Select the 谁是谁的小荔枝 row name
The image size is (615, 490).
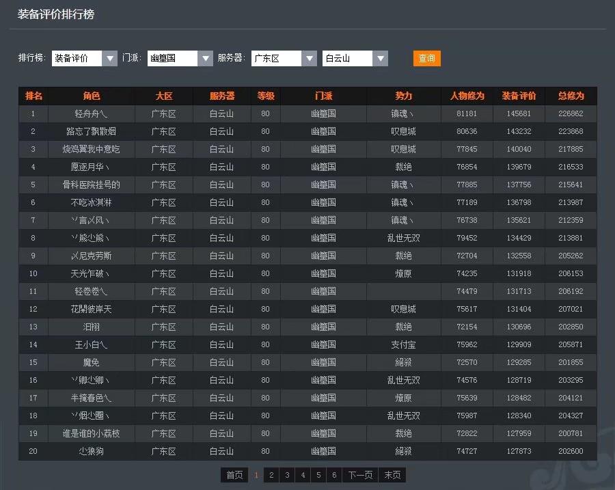pos(91,433)
